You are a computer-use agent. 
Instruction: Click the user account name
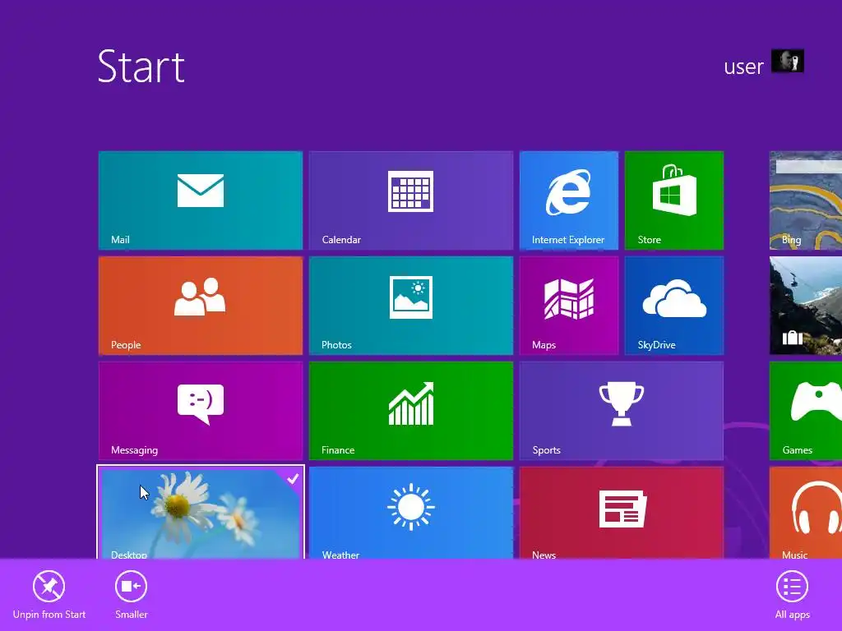pos(743,67)
